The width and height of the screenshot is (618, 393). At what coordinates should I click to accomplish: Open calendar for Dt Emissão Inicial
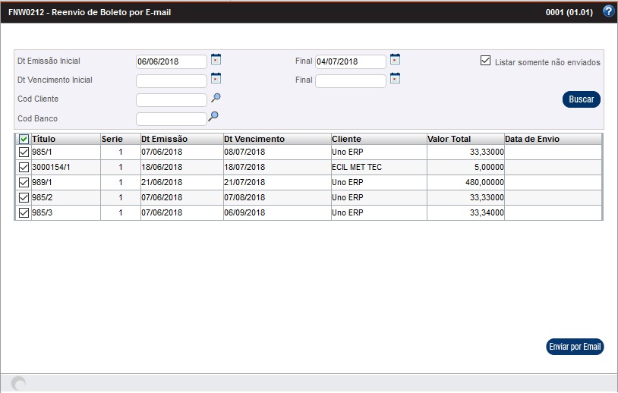tap(216, 59)
